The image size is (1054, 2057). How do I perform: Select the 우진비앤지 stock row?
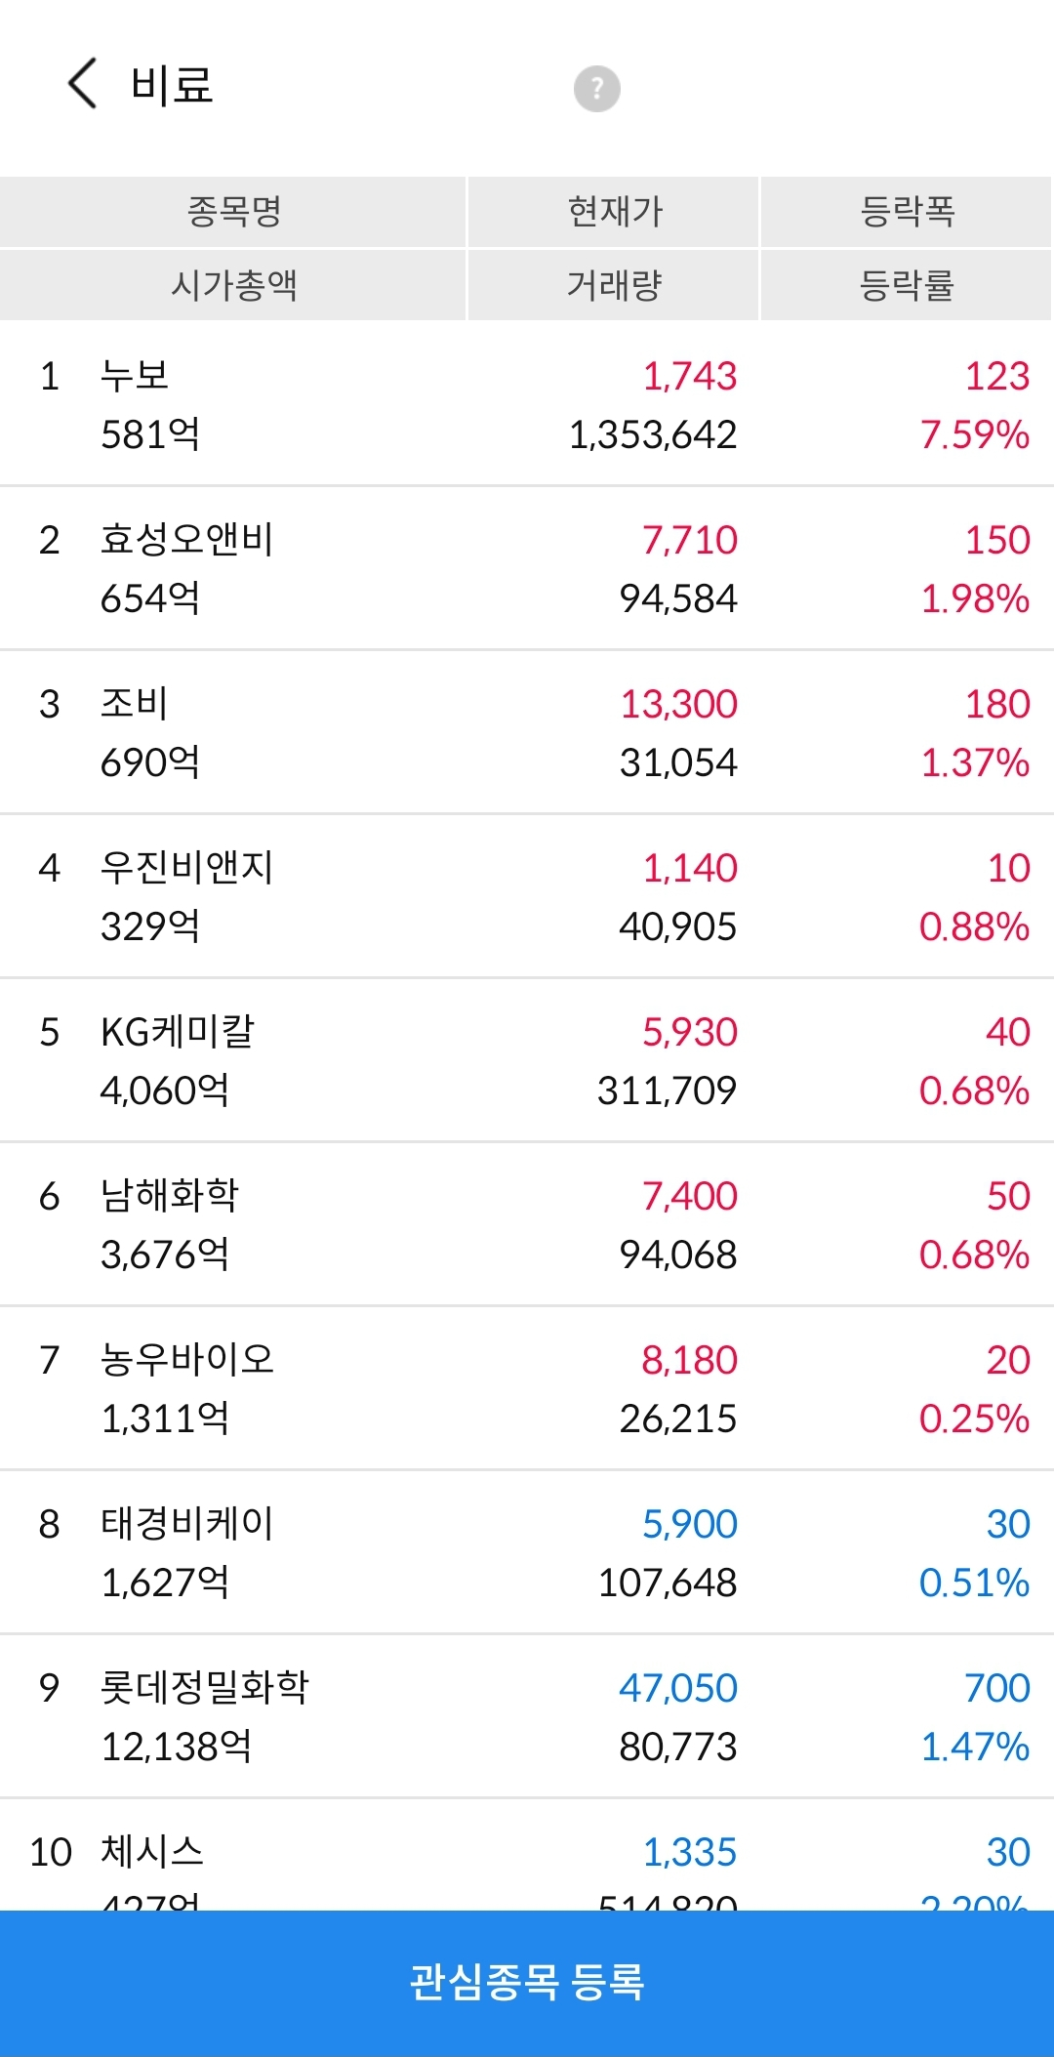pyautogui.click(x=527, y=896)
